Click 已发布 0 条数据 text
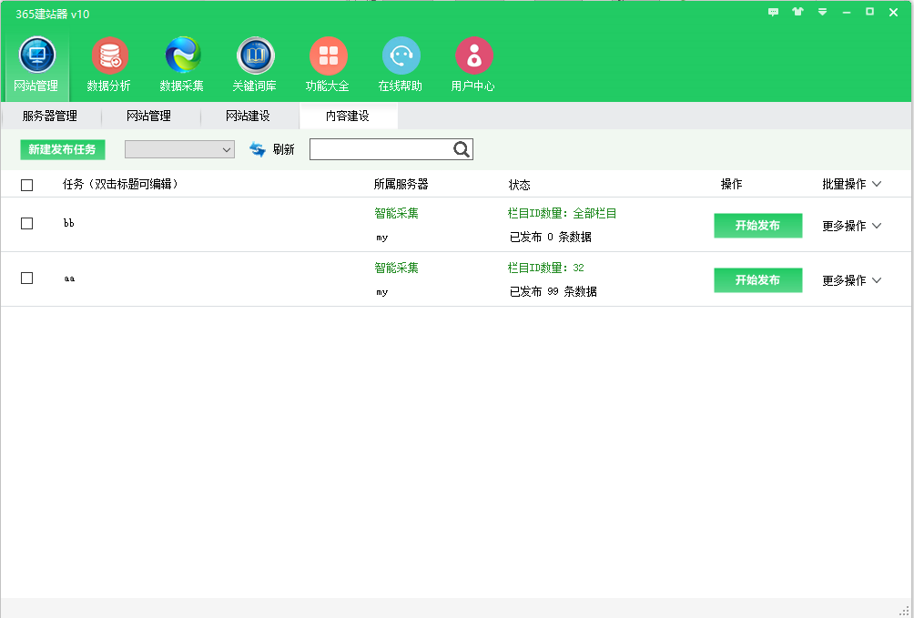Viewport: 914px width, 618px height. pyautogui.click(x=550, y=238)
